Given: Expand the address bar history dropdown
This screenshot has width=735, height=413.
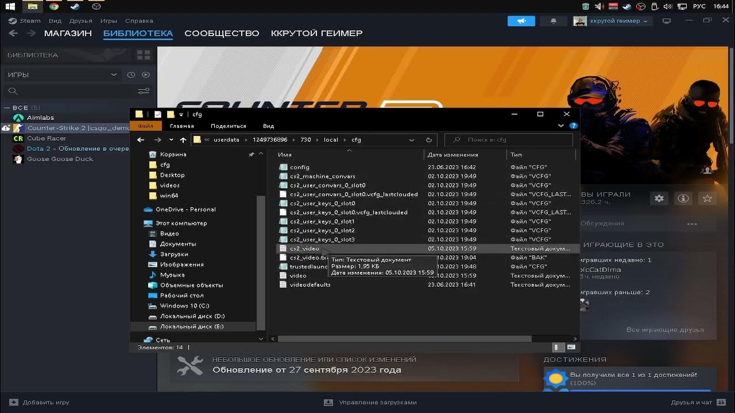Looking at the screenshot, I should click(412, 140).
